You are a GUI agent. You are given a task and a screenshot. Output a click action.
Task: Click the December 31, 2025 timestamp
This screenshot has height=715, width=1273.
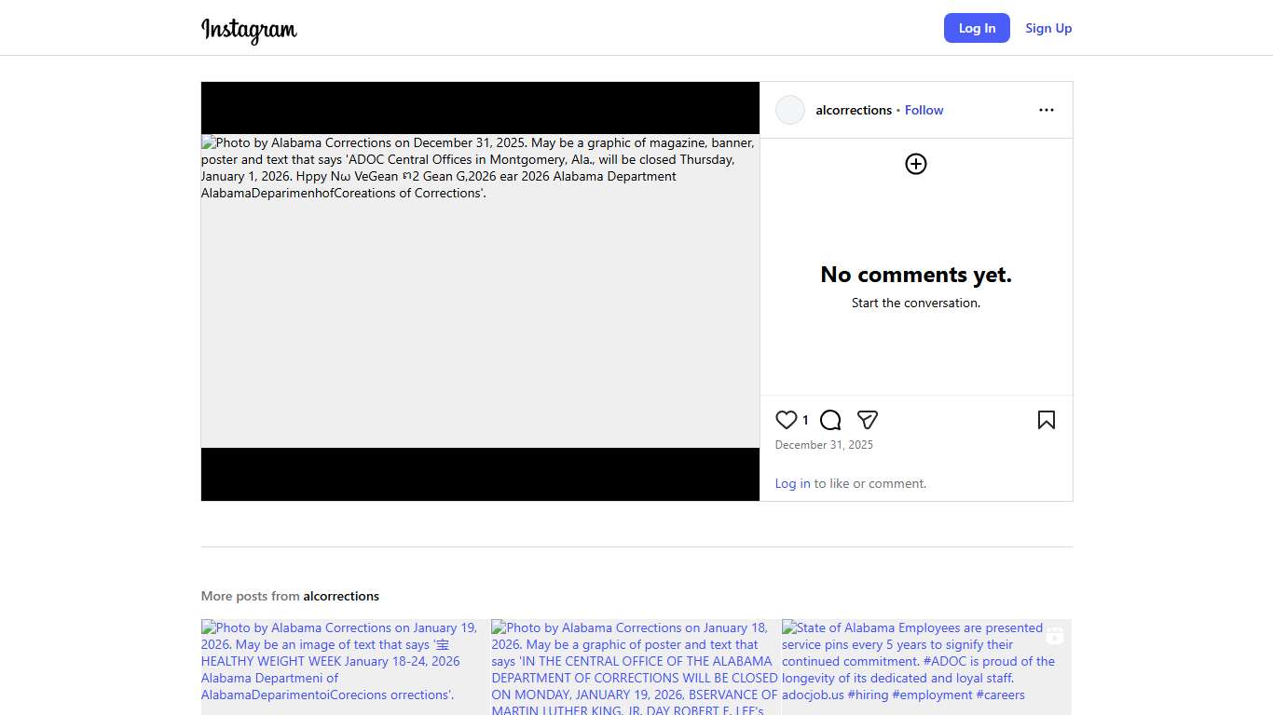pyautogui.click(x=824, y=445)
